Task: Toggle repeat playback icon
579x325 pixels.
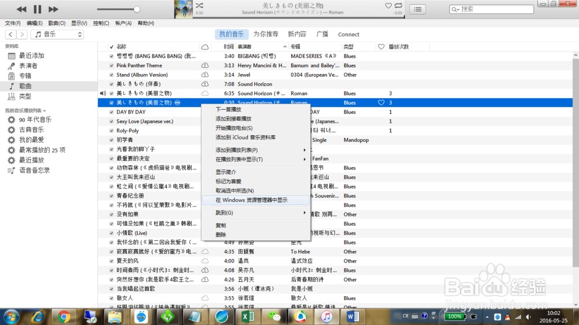Action: coord(398,6)
